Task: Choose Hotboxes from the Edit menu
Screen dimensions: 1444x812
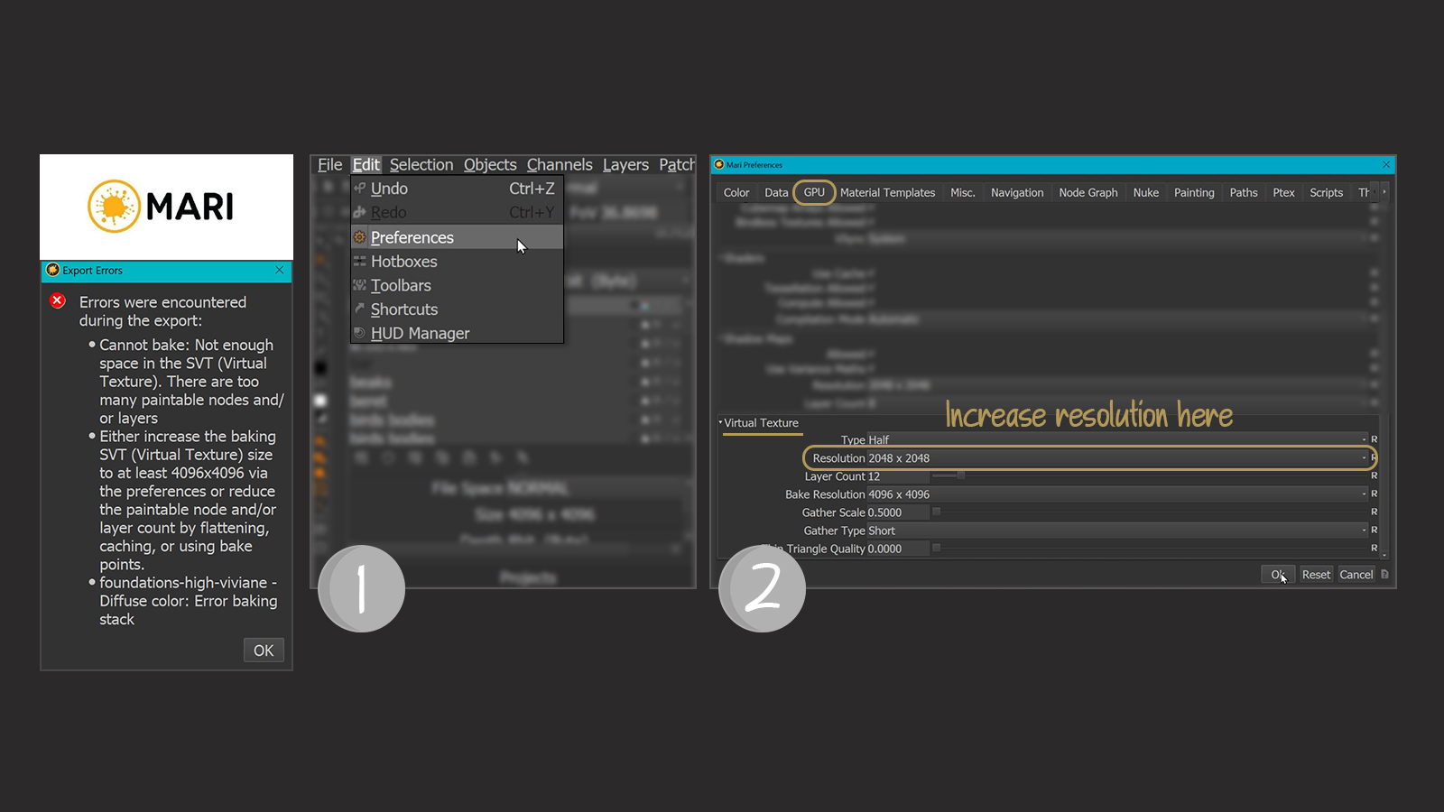Action: coord(457,262)
